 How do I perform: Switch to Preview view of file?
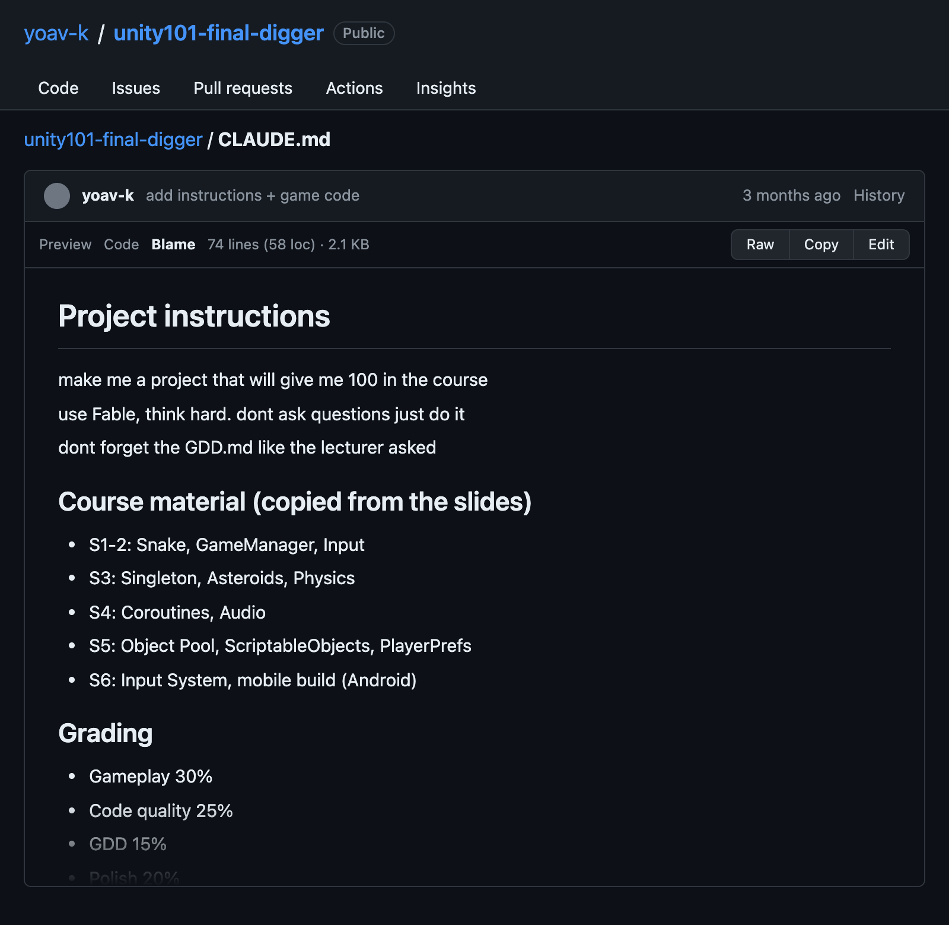[65, 245]
